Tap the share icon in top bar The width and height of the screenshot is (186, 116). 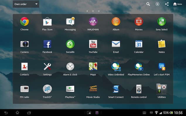167,4
